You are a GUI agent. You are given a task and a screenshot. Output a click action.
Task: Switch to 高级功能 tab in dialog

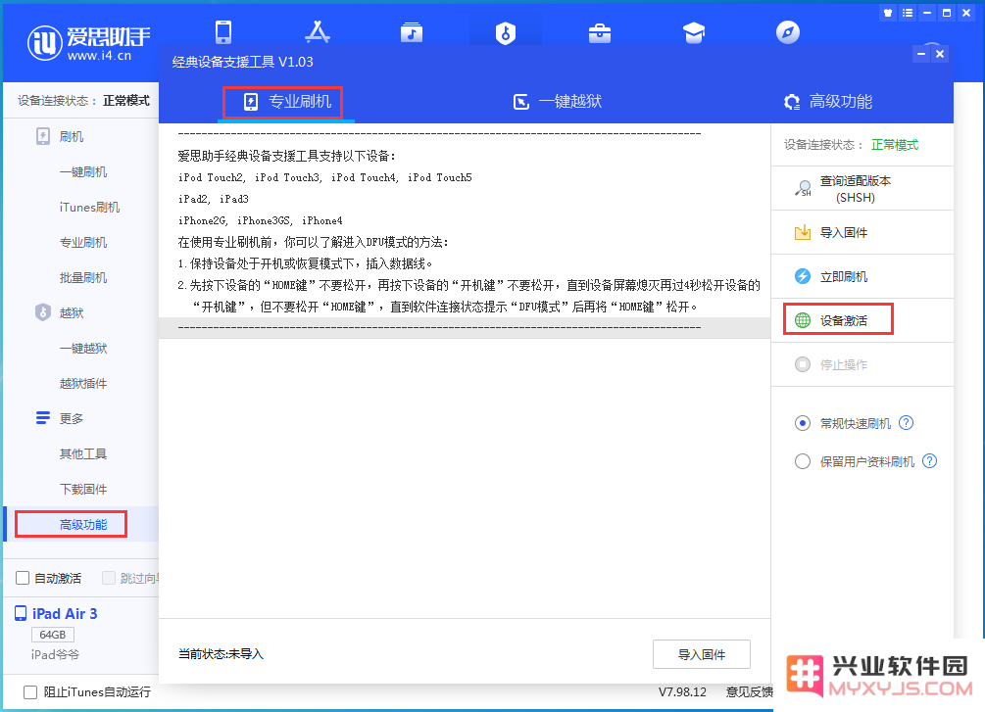coord(828,102)
